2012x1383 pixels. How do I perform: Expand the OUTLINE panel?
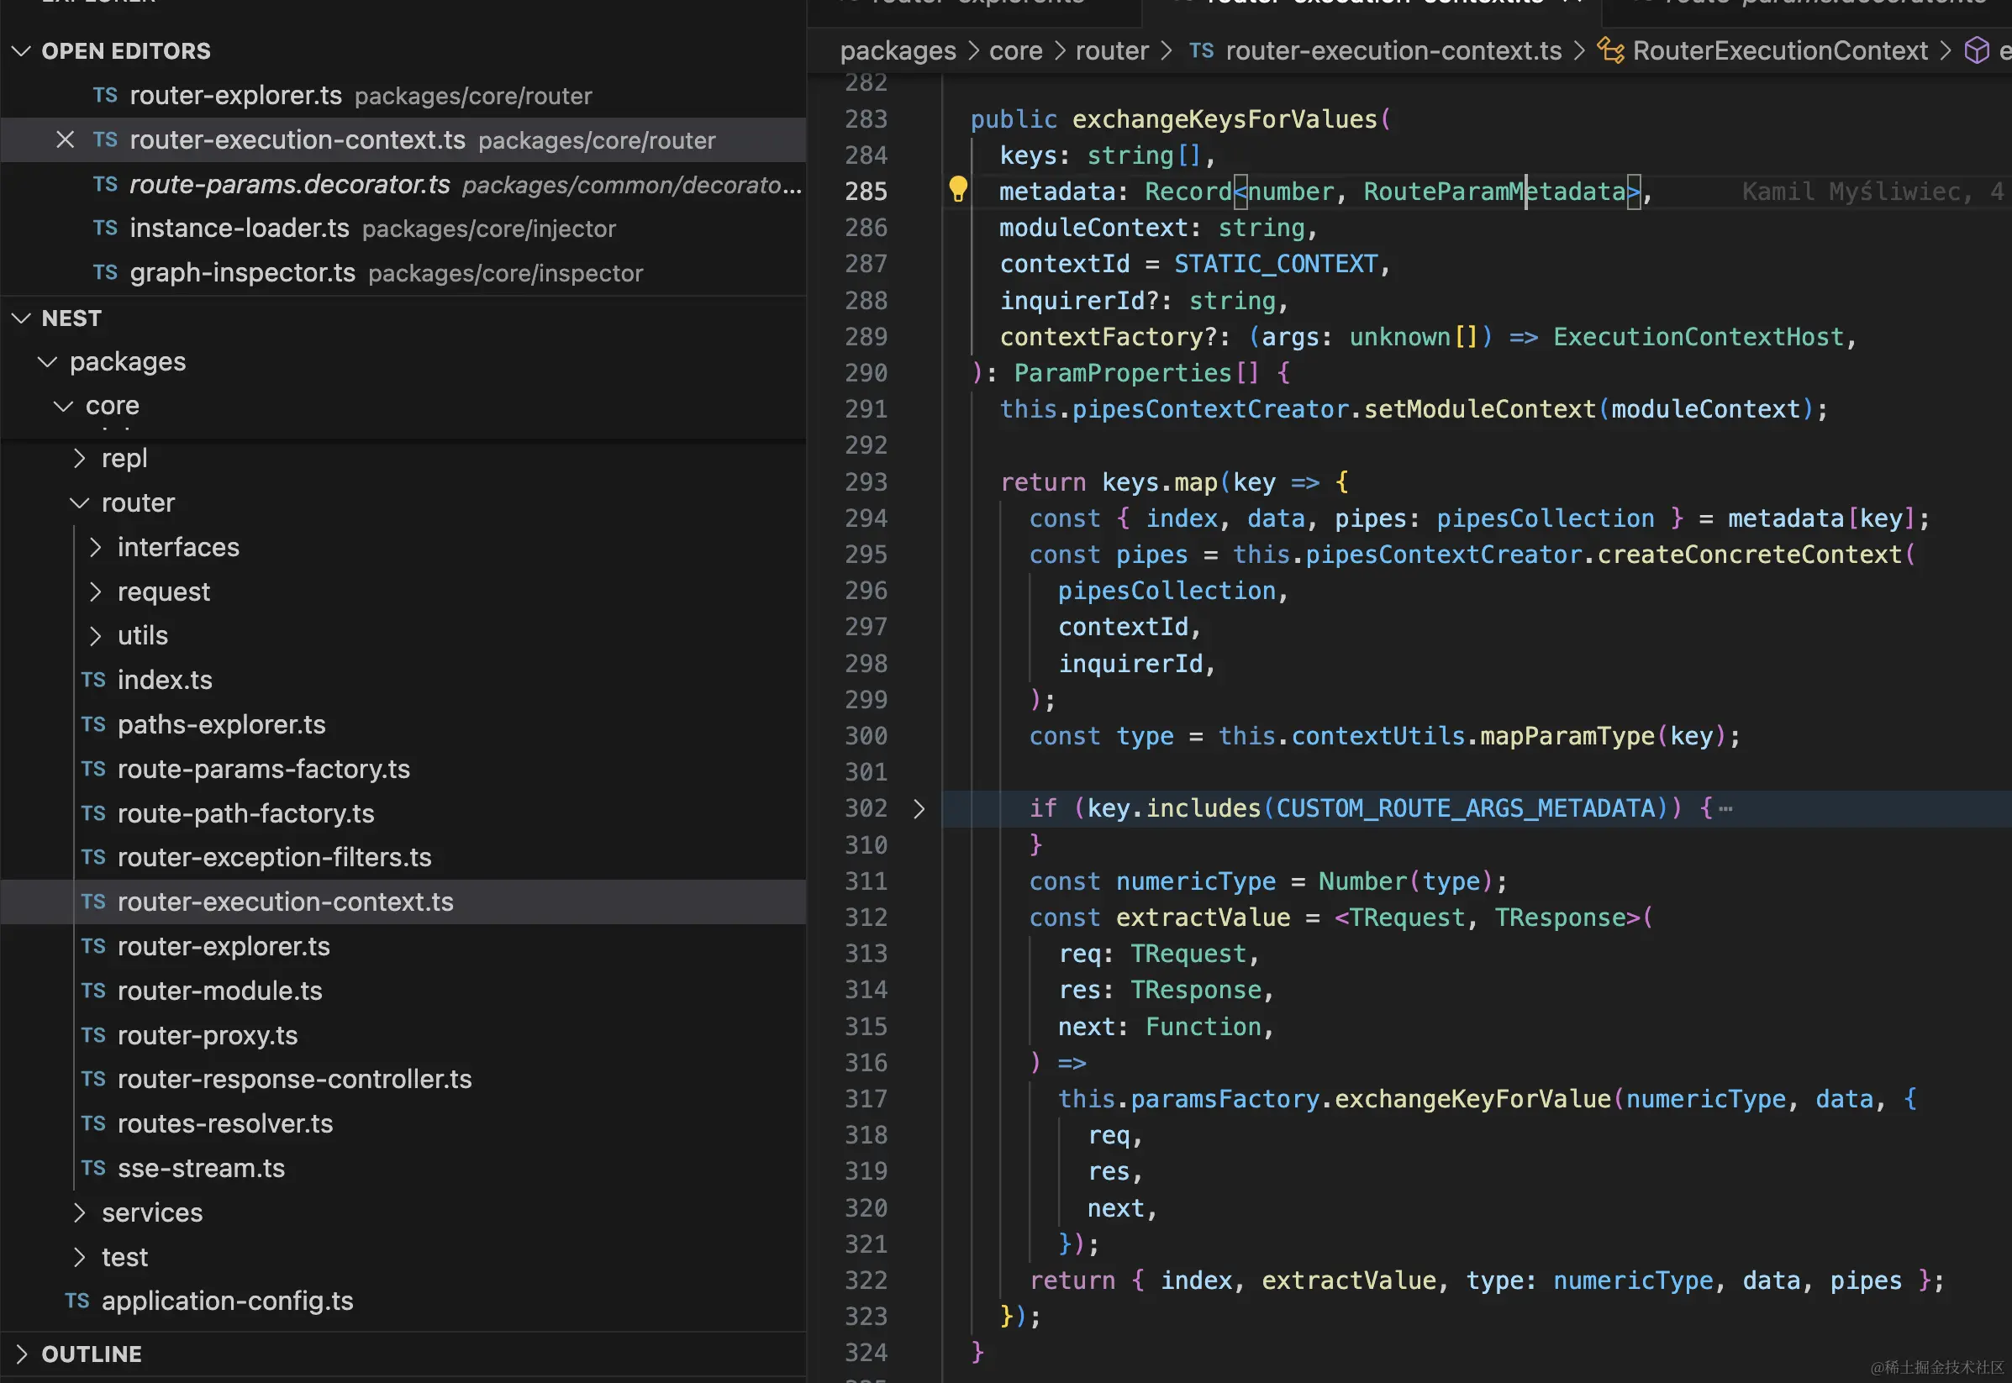(x=22, y=1354)
